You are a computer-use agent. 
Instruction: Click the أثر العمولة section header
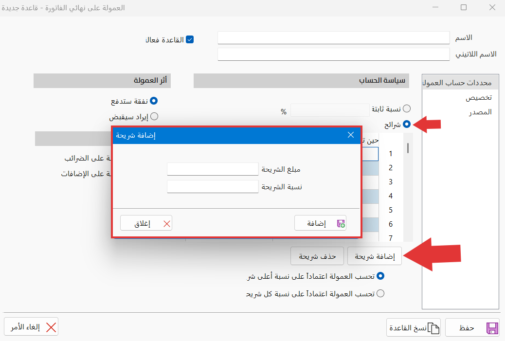pyautogui.click(x=102, y=80)
